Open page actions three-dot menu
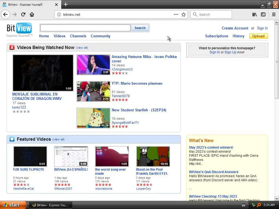The image size is (279, 209). 176,14
